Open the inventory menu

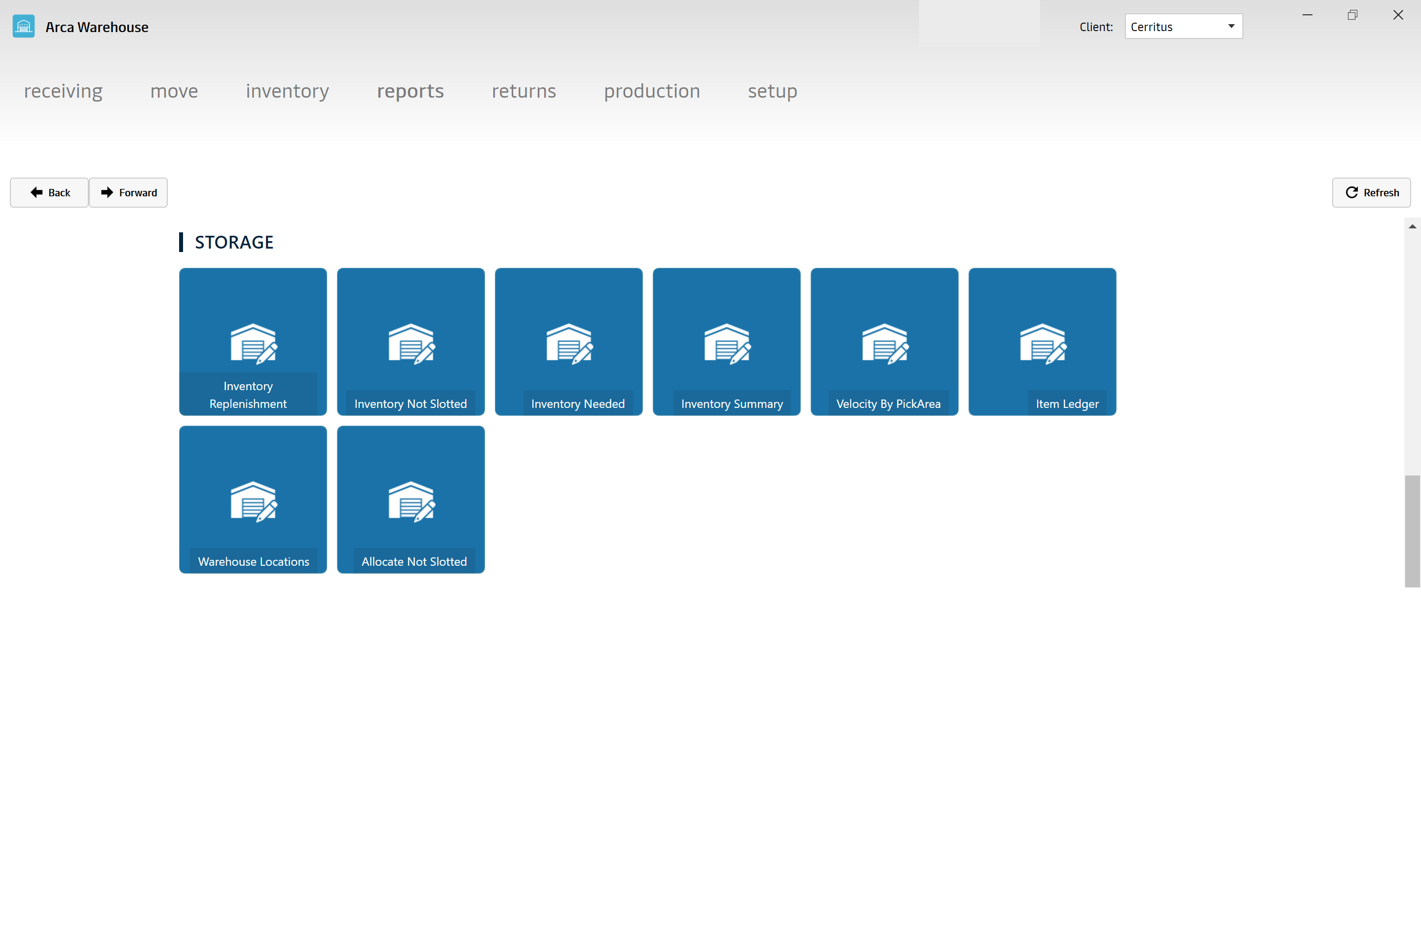coord(288,91)
